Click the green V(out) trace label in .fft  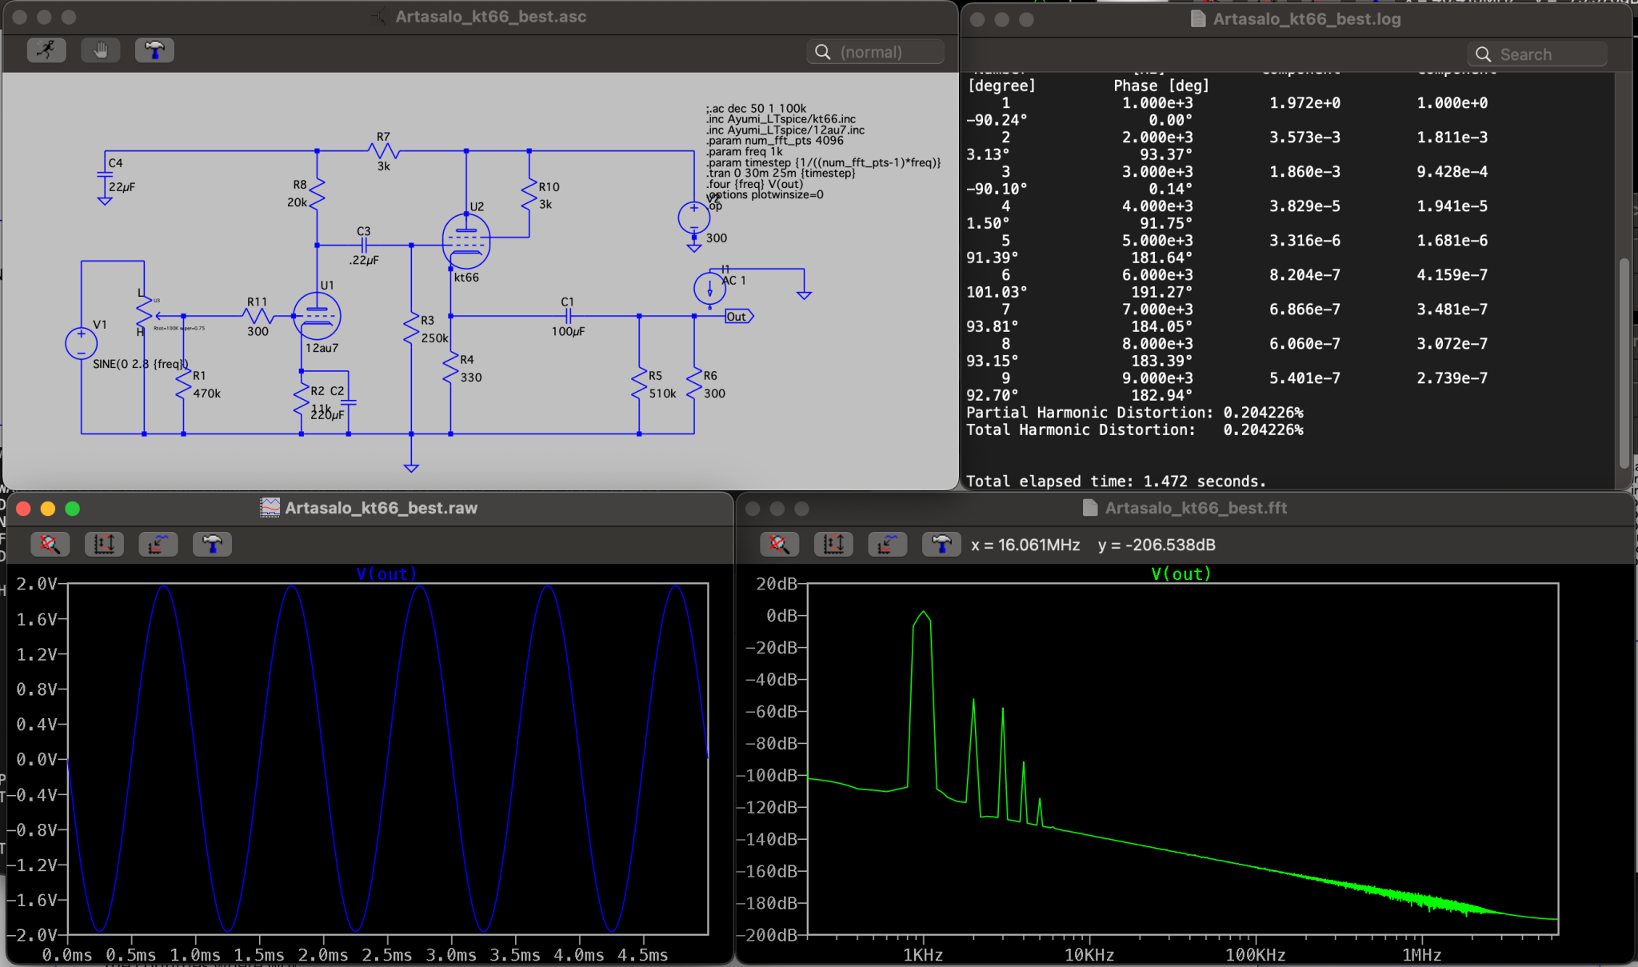click(x=1181, y=573)
